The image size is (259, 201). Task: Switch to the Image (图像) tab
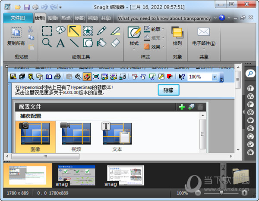tap(53, 18)
